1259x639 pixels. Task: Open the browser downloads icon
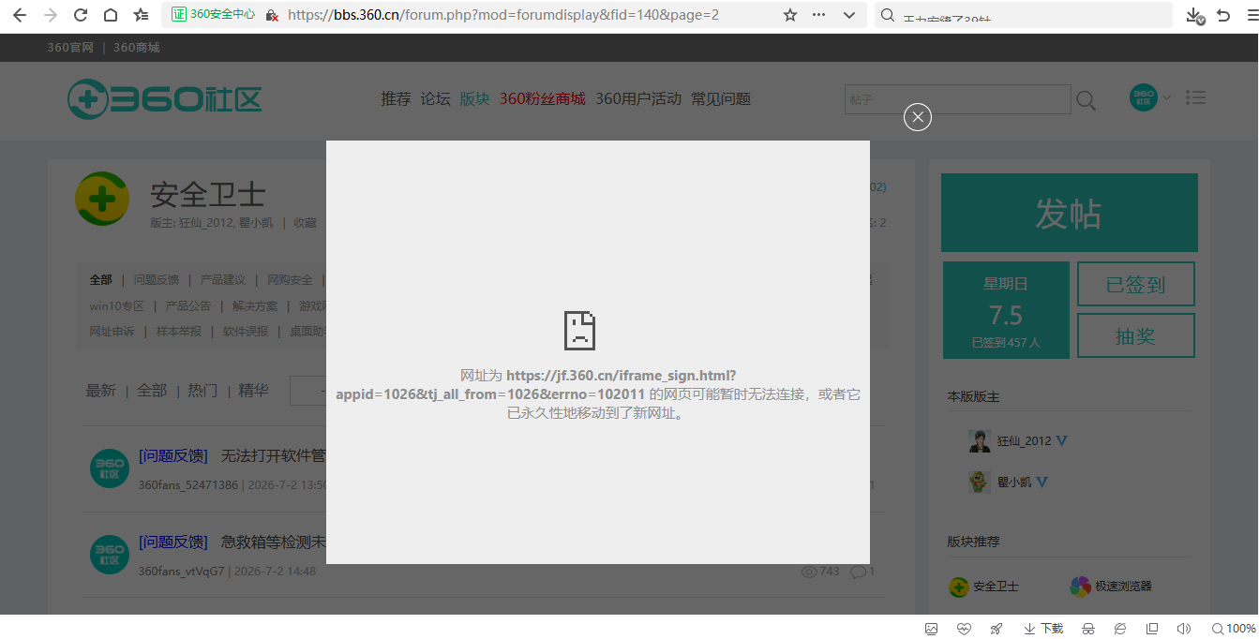[x=1195, y=15]
